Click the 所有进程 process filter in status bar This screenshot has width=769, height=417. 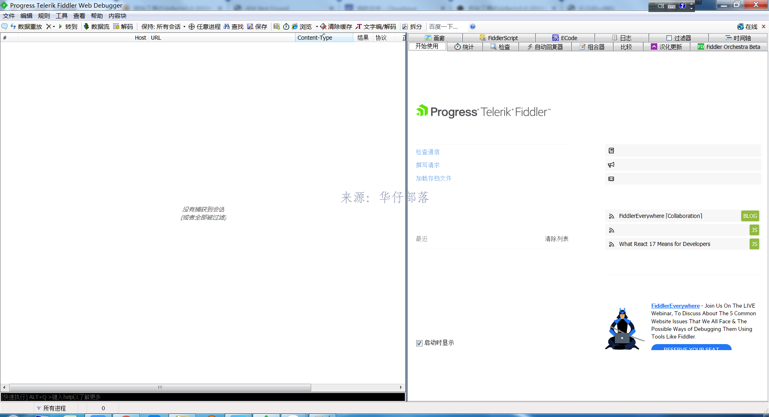click(51, 408)
